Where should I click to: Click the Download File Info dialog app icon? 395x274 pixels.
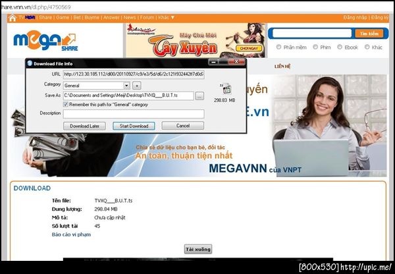(30, 63)
